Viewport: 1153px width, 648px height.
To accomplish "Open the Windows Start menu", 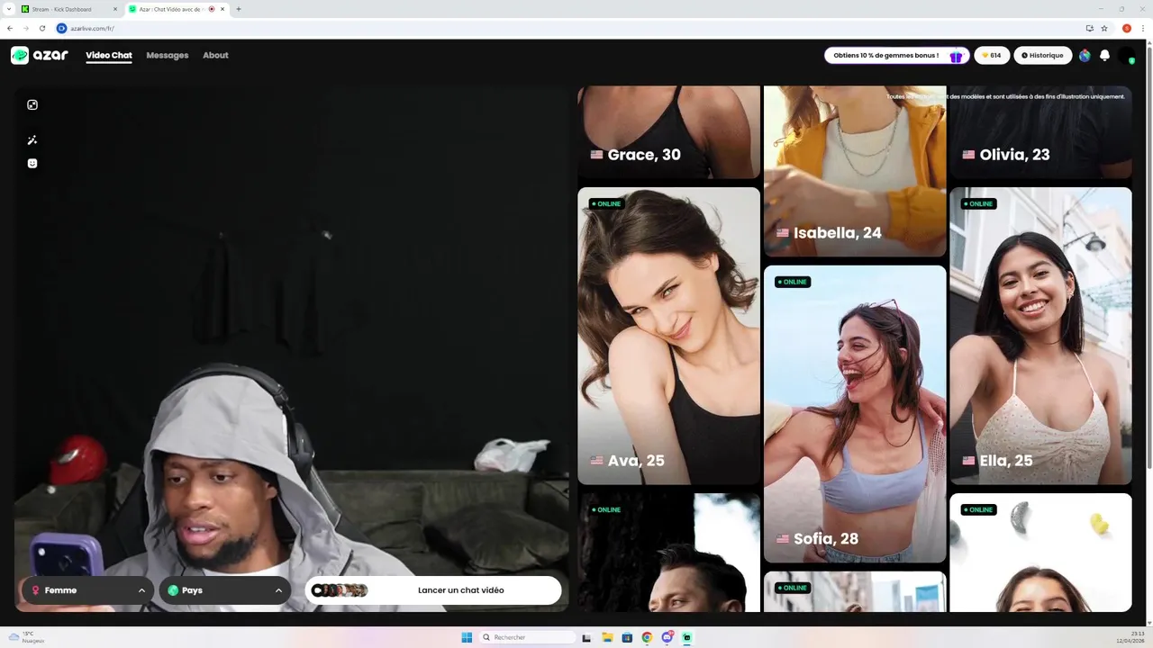I will point(467,637).
